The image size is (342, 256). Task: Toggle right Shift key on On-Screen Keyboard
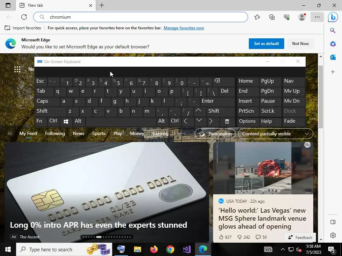point(220,112)
